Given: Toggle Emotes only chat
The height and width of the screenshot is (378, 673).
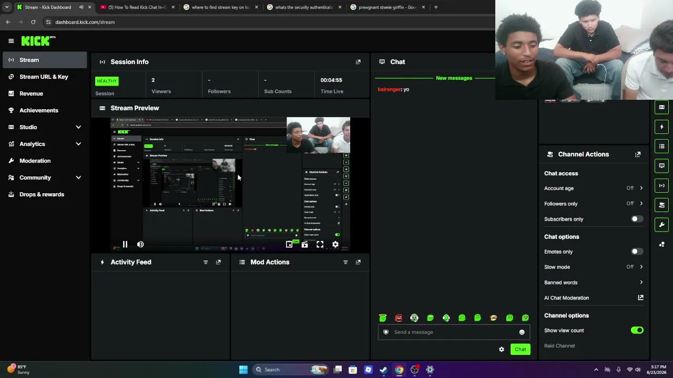Looking at the screenshot, I should pos(637,251).
